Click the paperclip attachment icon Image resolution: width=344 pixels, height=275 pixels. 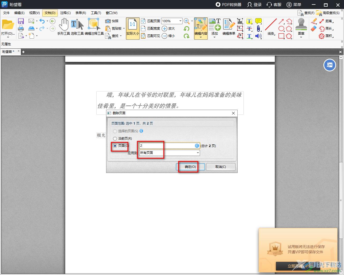[x=258, y=29]
